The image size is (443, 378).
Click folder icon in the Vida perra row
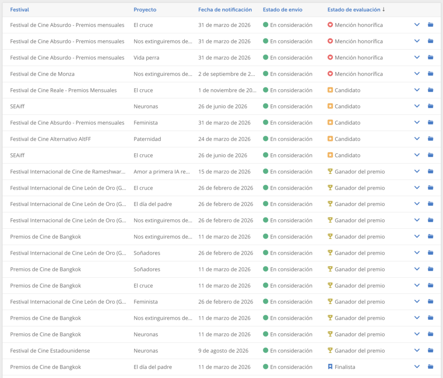click(x=430, y=58)
